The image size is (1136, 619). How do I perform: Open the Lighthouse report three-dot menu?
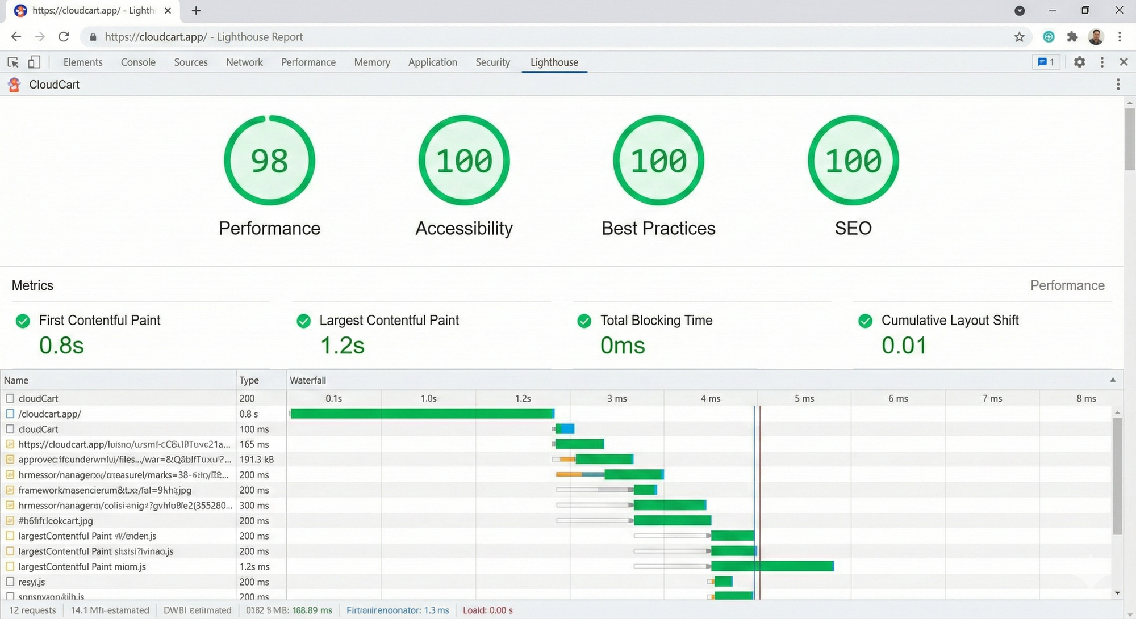click(1118, 85)
